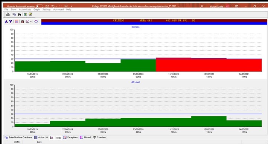
Task: Click the Copy toolbar icon
Action: [14, 14]
